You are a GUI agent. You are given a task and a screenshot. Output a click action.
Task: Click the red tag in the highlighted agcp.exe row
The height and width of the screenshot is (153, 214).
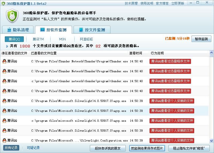point(172,111)
